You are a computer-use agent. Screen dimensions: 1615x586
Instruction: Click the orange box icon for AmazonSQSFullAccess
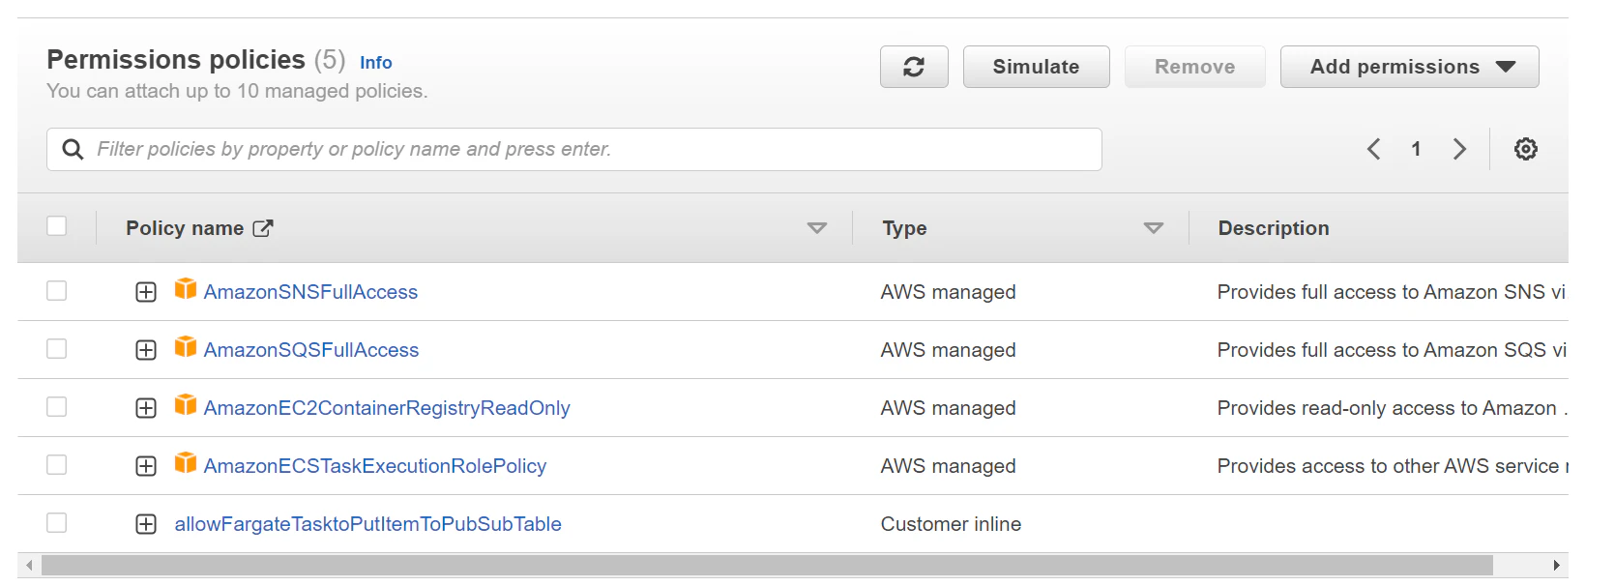(186, 347)
